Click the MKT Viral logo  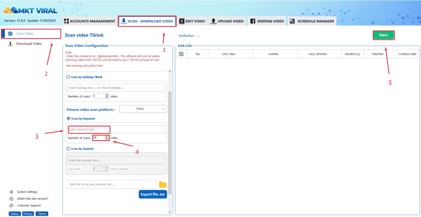[x=30, y=10]
